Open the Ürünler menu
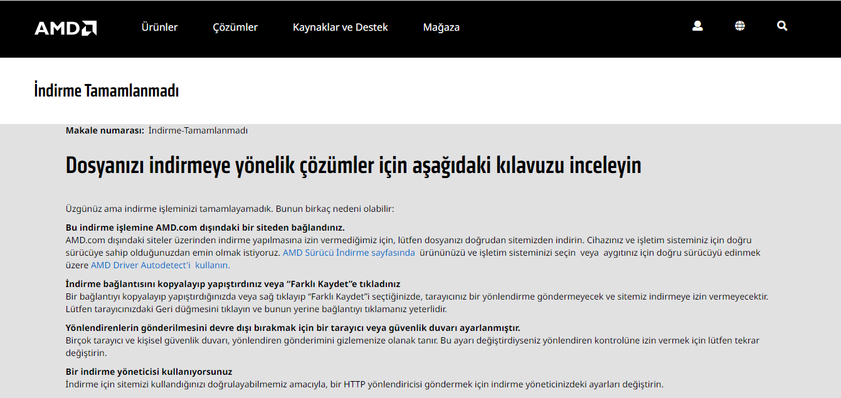The image size is (841, 398). 159,28
